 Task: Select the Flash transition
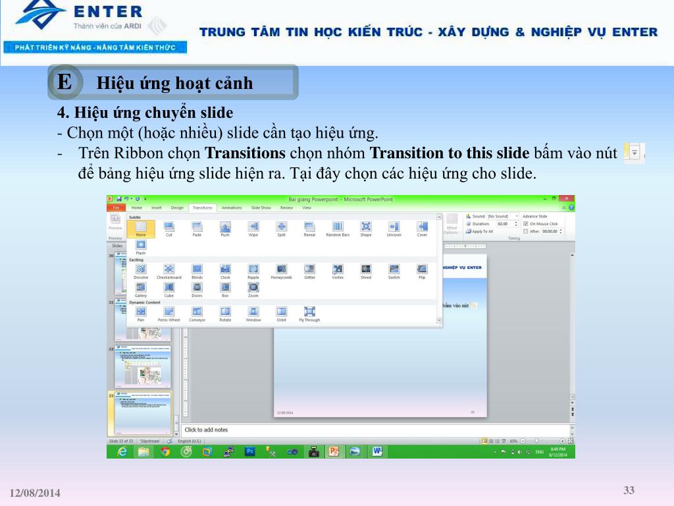pos(141,248)
